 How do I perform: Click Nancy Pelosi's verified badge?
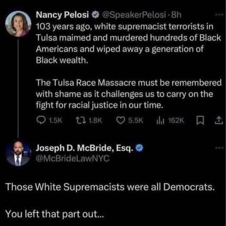point(96,15)
